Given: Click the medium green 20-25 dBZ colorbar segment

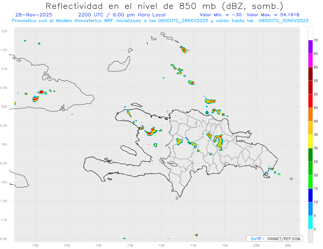Looking at the screenshot, I should [x=310, y=168].
